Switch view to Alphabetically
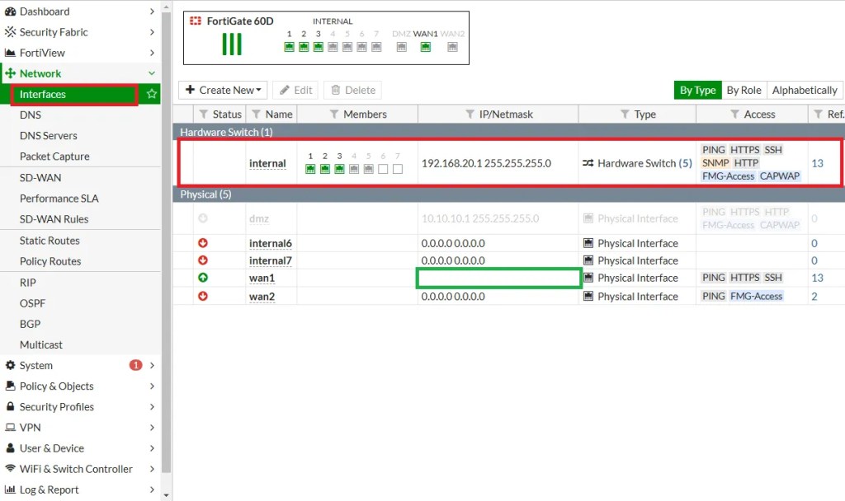 point(804,90)
